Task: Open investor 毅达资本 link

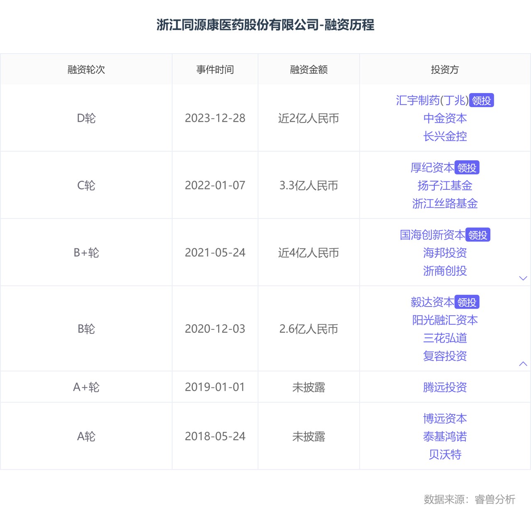Action: click(x=432, y=302)
